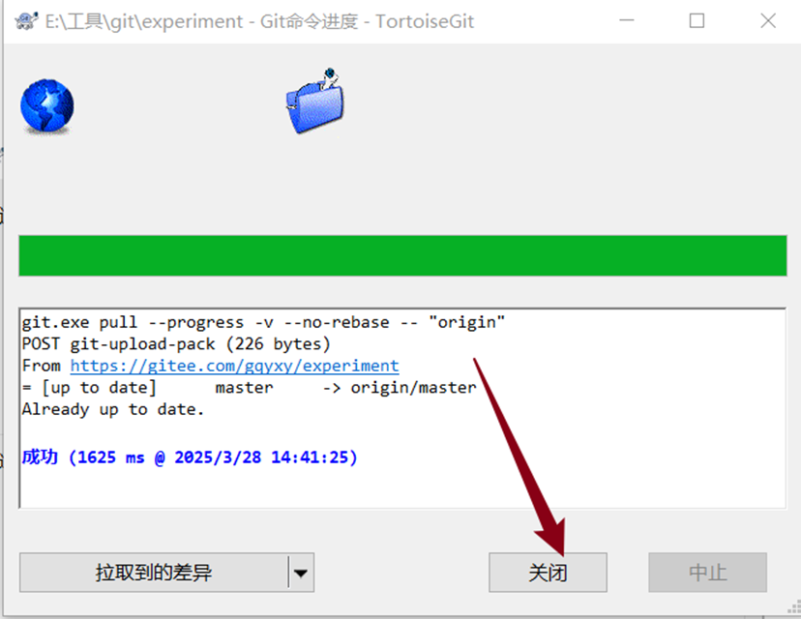Click the window title text E:\工具\git\experiment

point(144,21)
